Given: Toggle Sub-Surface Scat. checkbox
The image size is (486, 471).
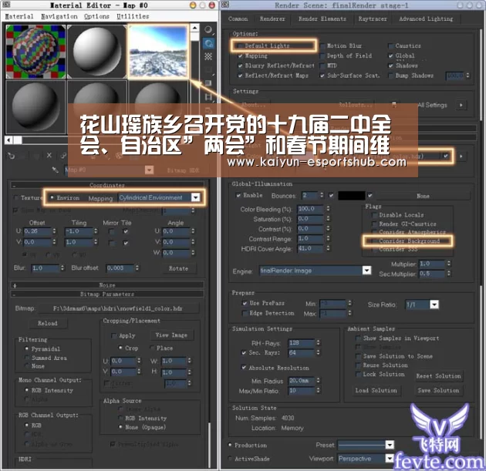Looking at the screenshot, I should [x=322, y=76].
